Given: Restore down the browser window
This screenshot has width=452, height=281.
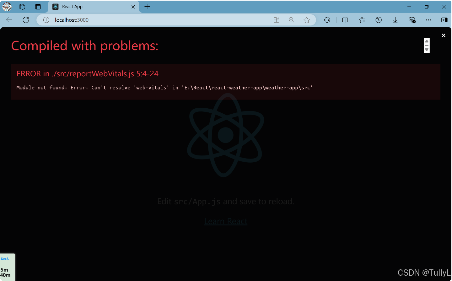Looking at the screenshot, I should coord(427,7).
